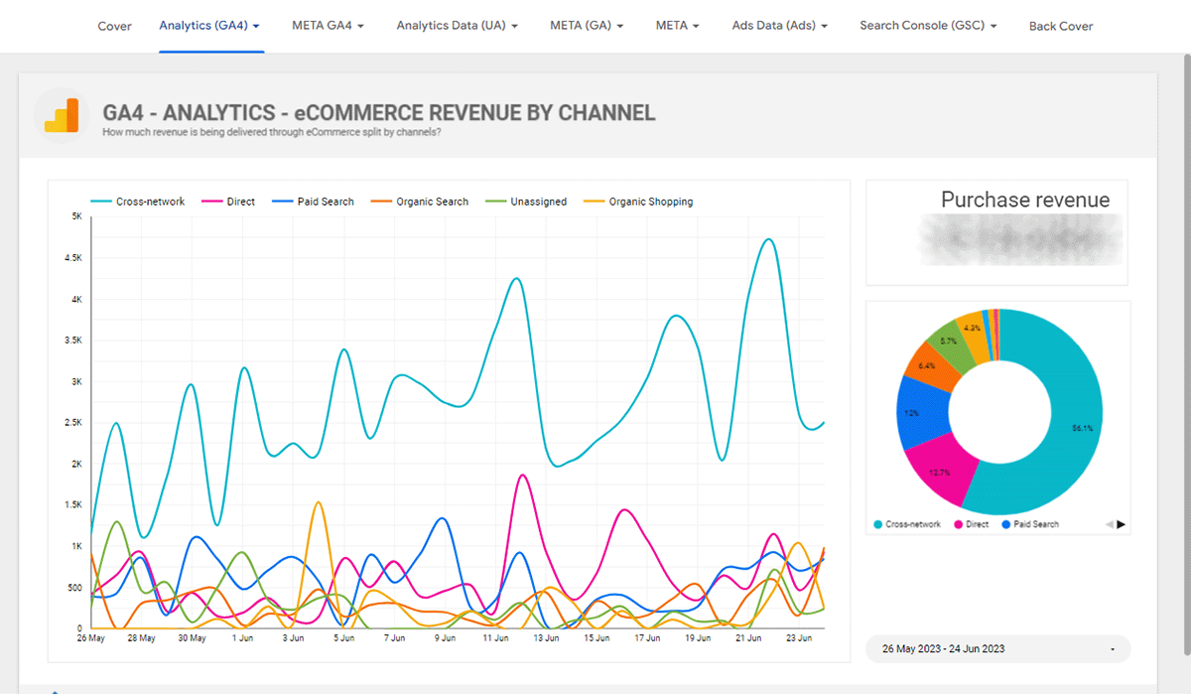This screenshot has width=1191, height=694.
Task: Click the 4.3% yellow donut segment
Action: pyautogui.click(x=973, y=329)
